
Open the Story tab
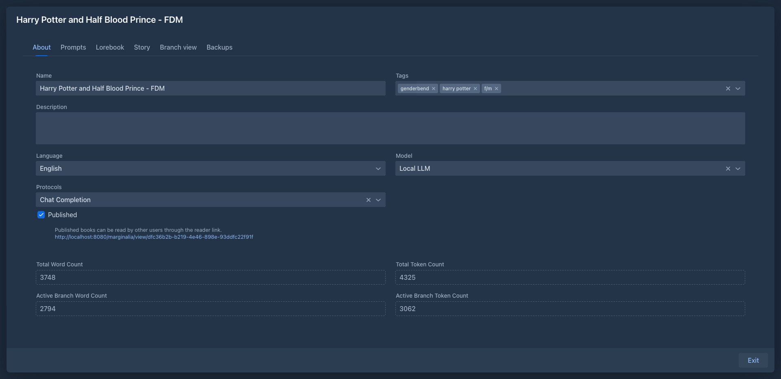point(142,47)
